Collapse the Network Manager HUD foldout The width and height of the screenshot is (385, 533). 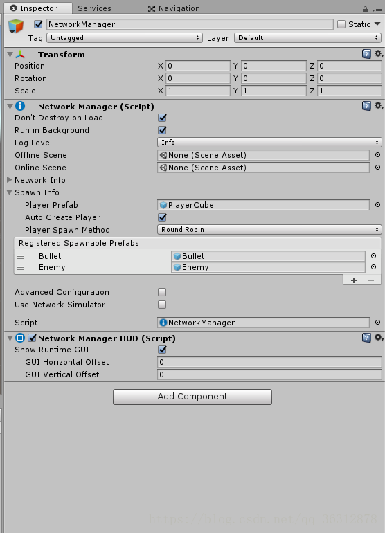[10, 338]
